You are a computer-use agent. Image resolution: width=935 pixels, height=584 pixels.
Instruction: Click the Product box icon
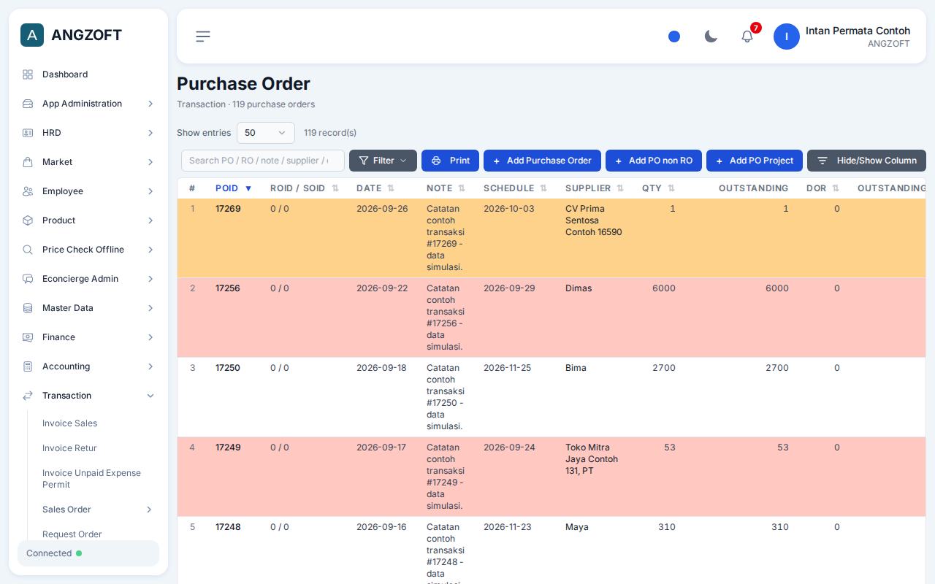coord(28,220)
